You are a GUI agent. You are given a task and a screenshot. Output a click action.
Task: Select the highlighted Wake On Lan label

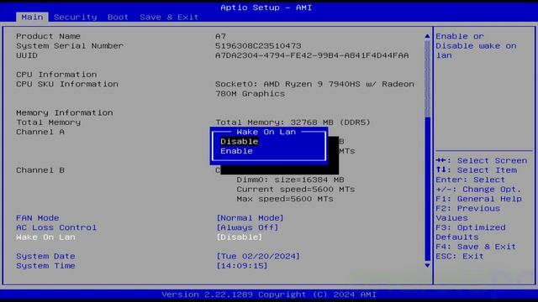click(45, 237)
